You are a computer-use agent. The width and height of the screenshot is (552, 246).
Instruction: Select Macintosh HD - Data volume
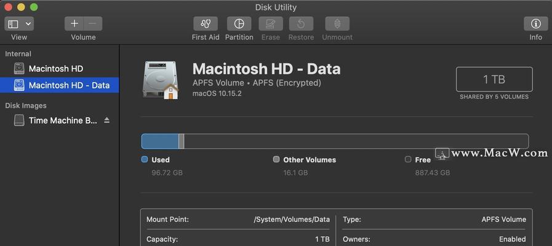[x=60, y=85]
